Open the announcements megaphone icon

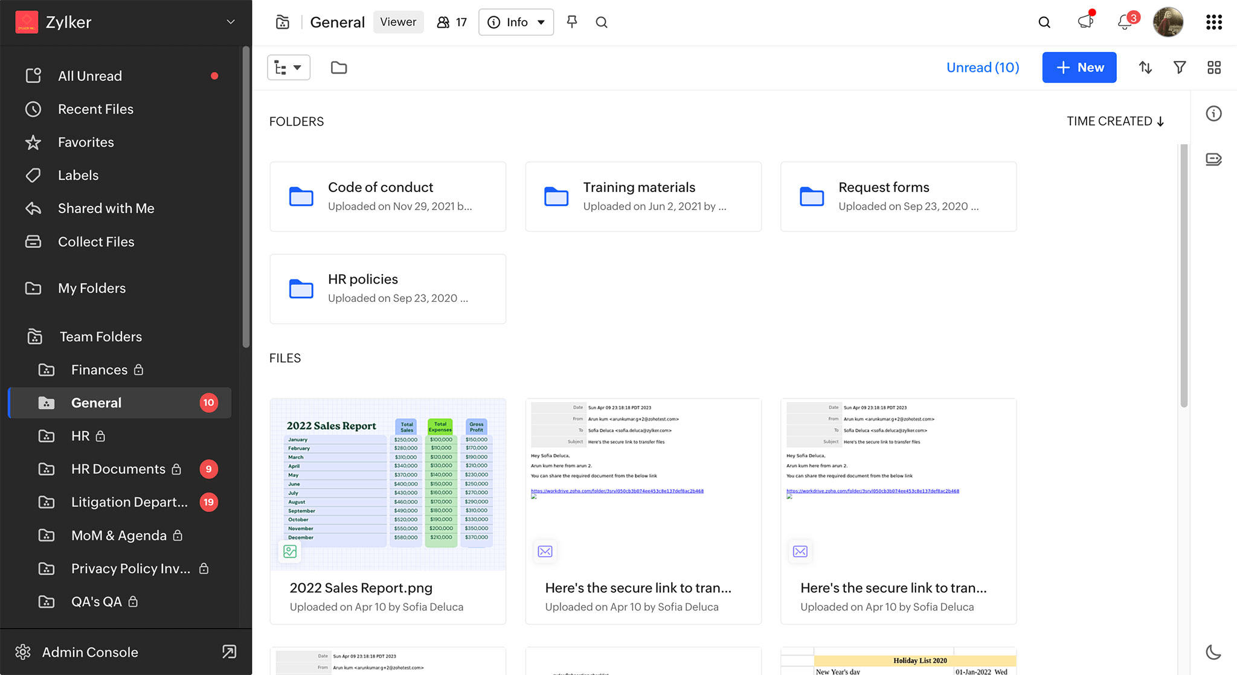pos(1085,22)
